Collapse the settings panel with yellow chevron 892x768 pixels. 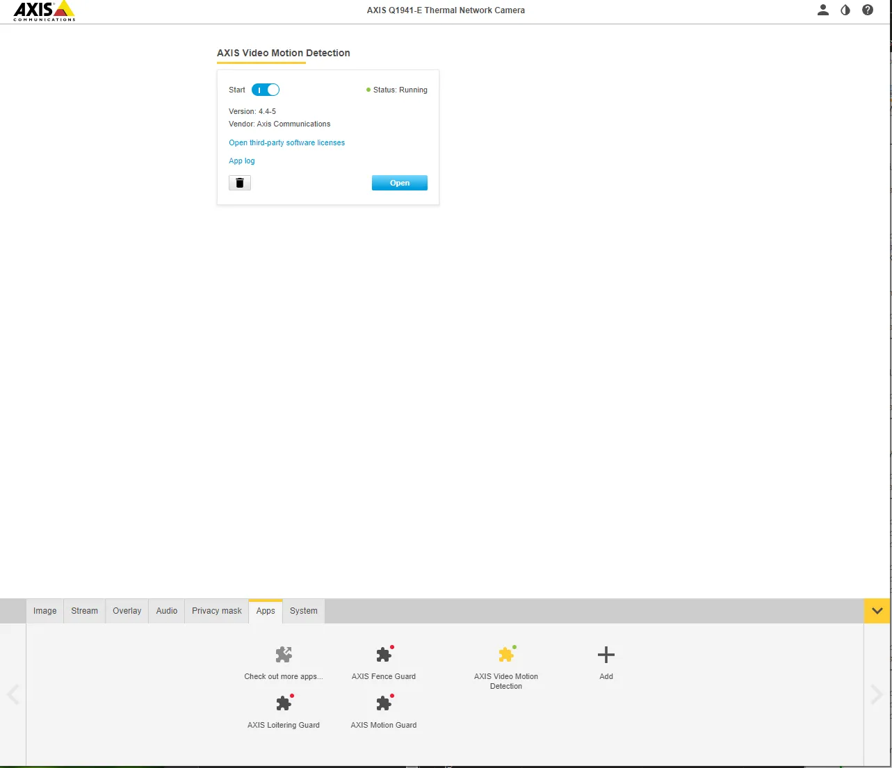pyautogui.click(x=877, y=611)
